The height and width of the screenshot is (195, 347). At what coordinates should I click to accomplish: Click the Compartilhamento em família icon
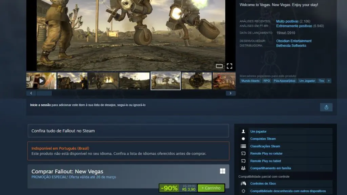point(243,168)
